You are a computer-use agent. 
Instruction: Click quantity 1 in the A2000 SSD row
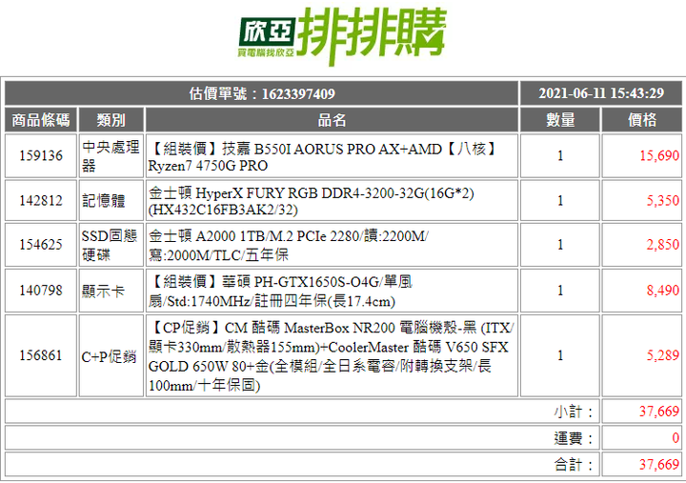tap(560, 245)
